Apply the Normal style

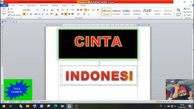(106, 12)
